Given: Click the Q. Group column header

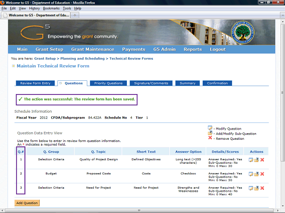Looking at the screenshot, I should pos(51,152).
